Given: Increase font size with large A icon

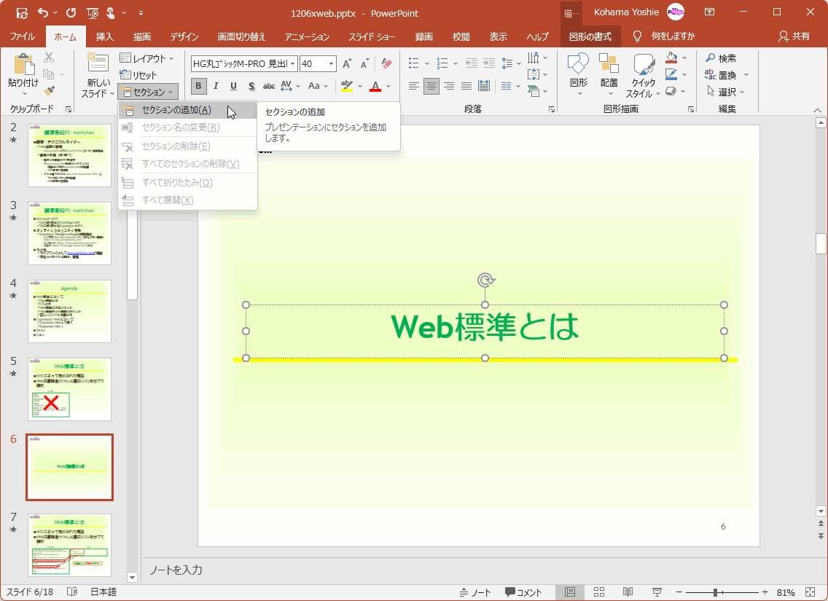Looking at the screenshot, I should coord(347,64).
